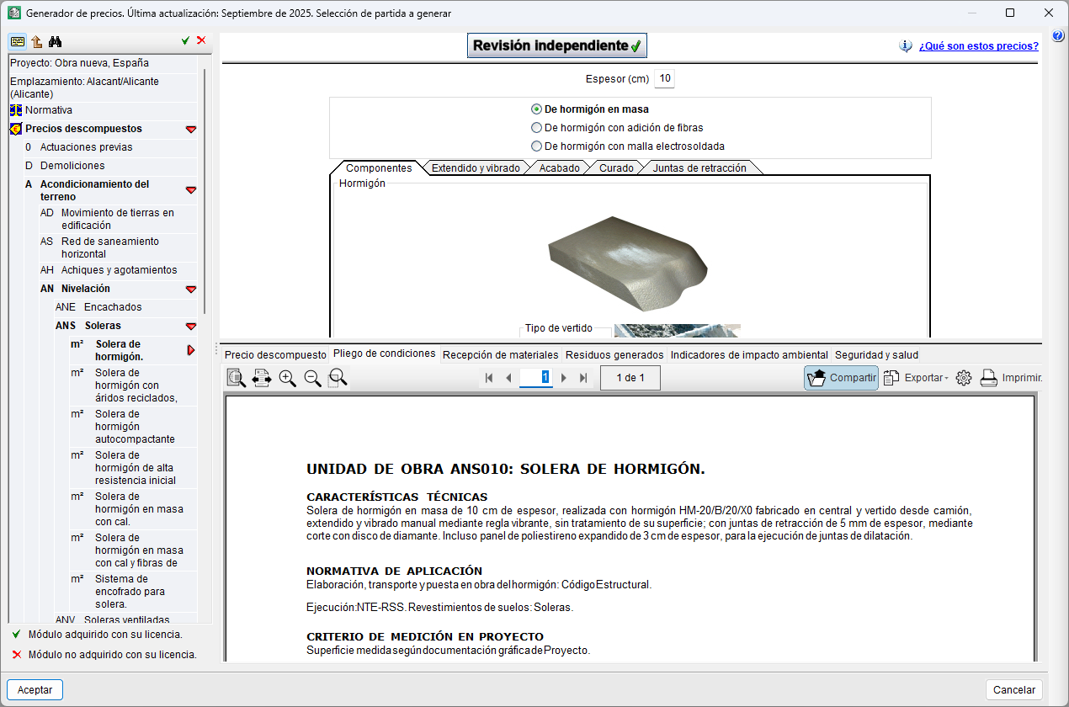Click the red X filter icon
The width and height of the screenshot is (1069, 707).
[x=201, y=40]
